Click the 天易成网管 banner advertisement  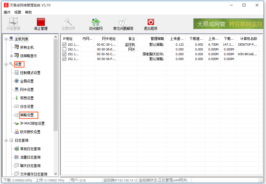pos(228,24)
